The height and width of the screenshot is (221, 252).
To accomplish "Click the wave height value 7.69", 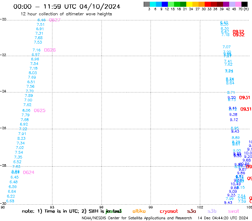I will [32, 78].
